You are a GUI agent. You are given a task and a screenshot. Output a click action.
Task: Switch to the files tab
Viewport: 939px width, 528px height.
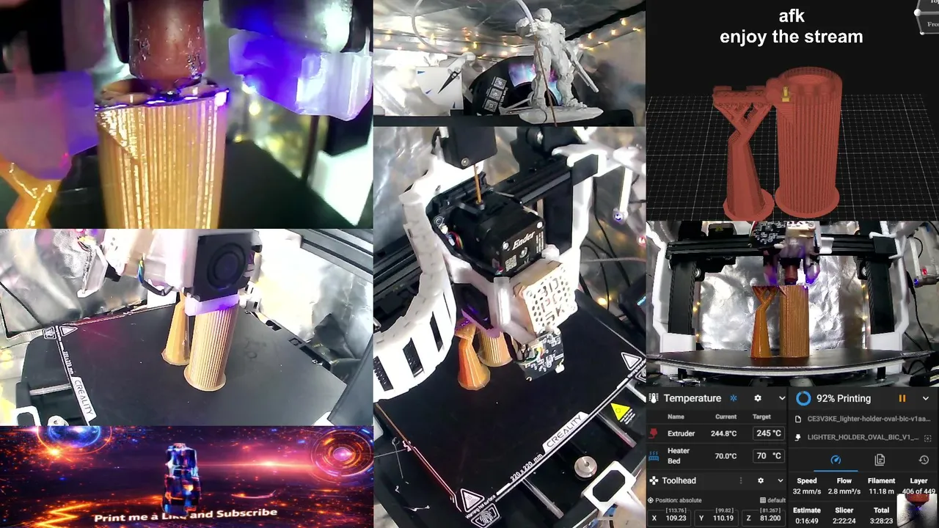coord(880,460)
